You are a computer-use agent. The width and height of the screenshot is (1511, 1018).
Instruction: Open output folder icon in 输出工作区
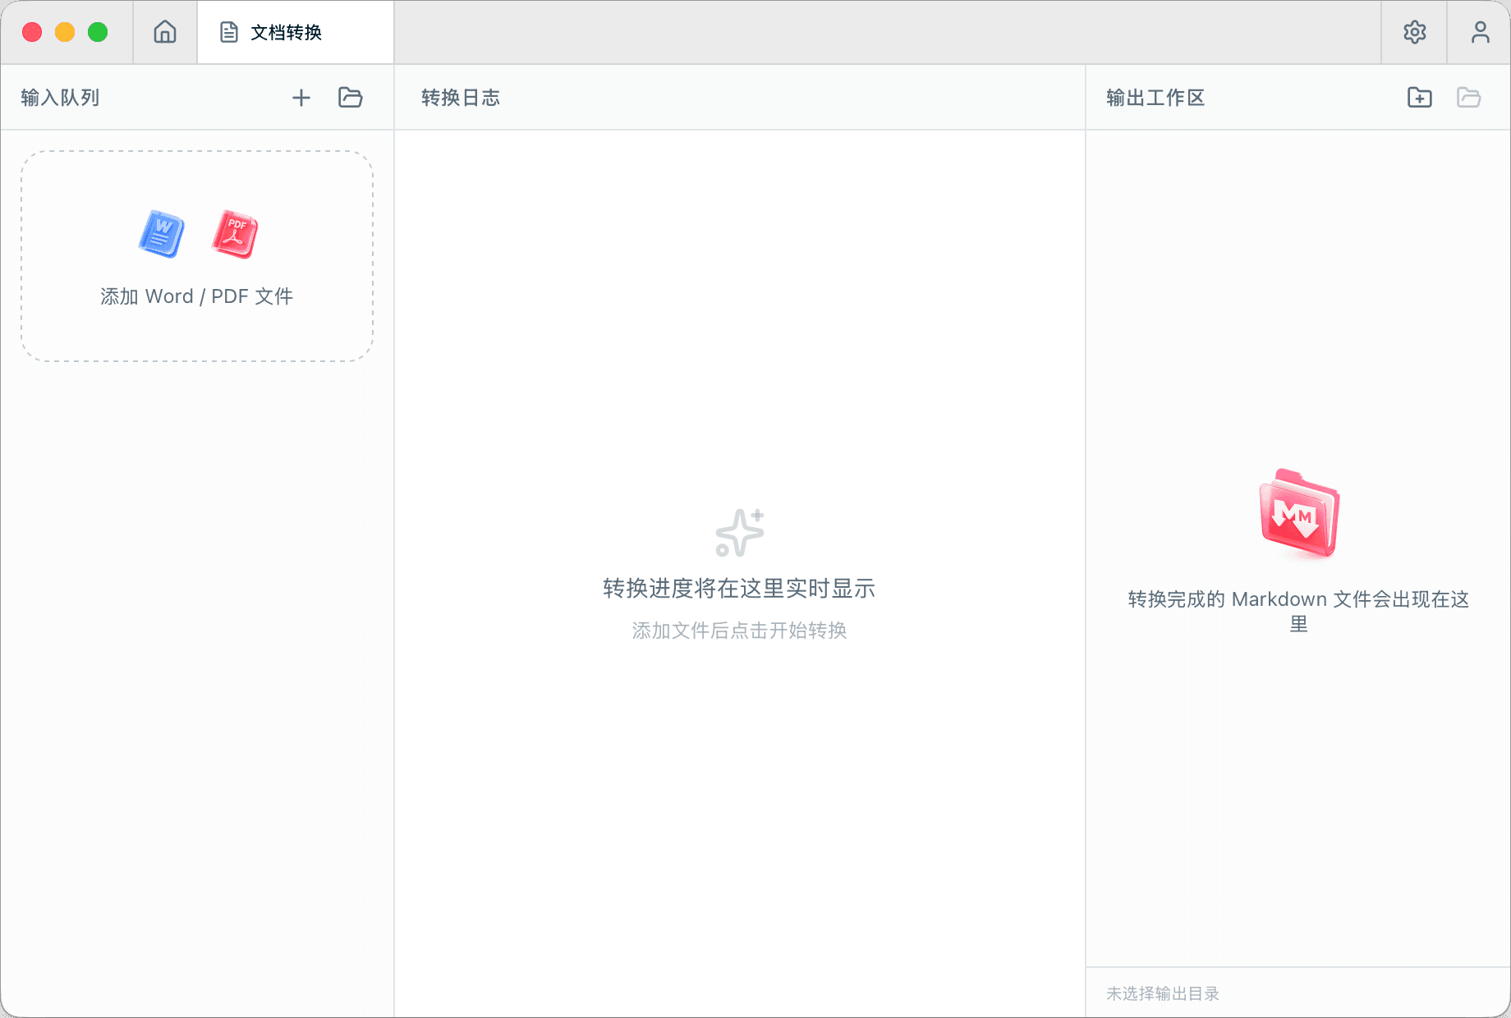[x=1468, y=98]
